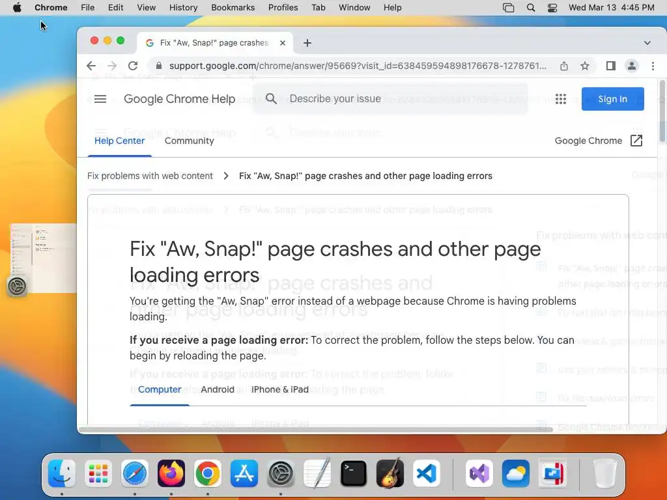This screenshot has width=667, height=500.
Task: Go forward with the forward arrow
Action: [112, 66]
